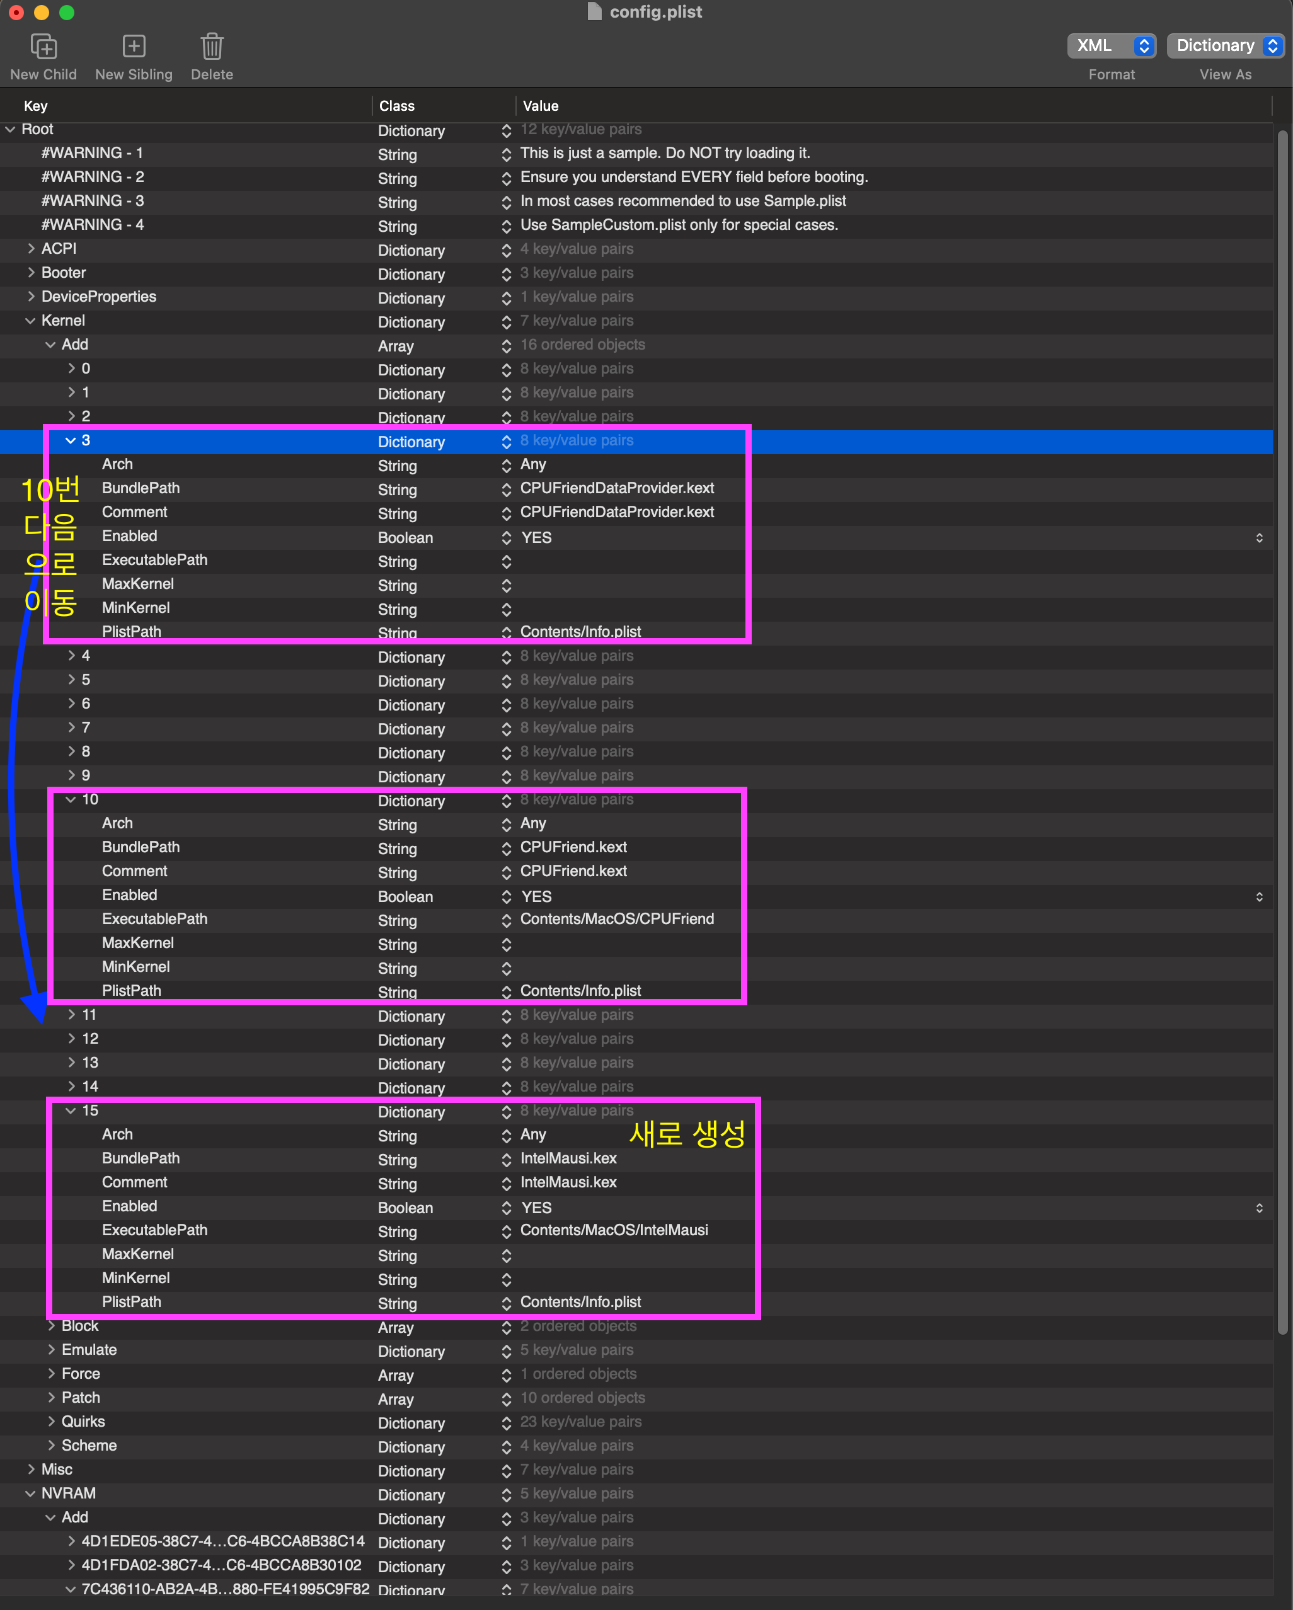Viewport: 1293px width, 1610px height.
Task: Select IntelMausi.kex BundlePath value
Action: 568,1158
